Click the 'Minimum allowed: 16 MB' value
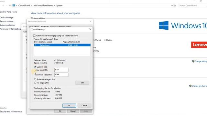 click(57, 92)
